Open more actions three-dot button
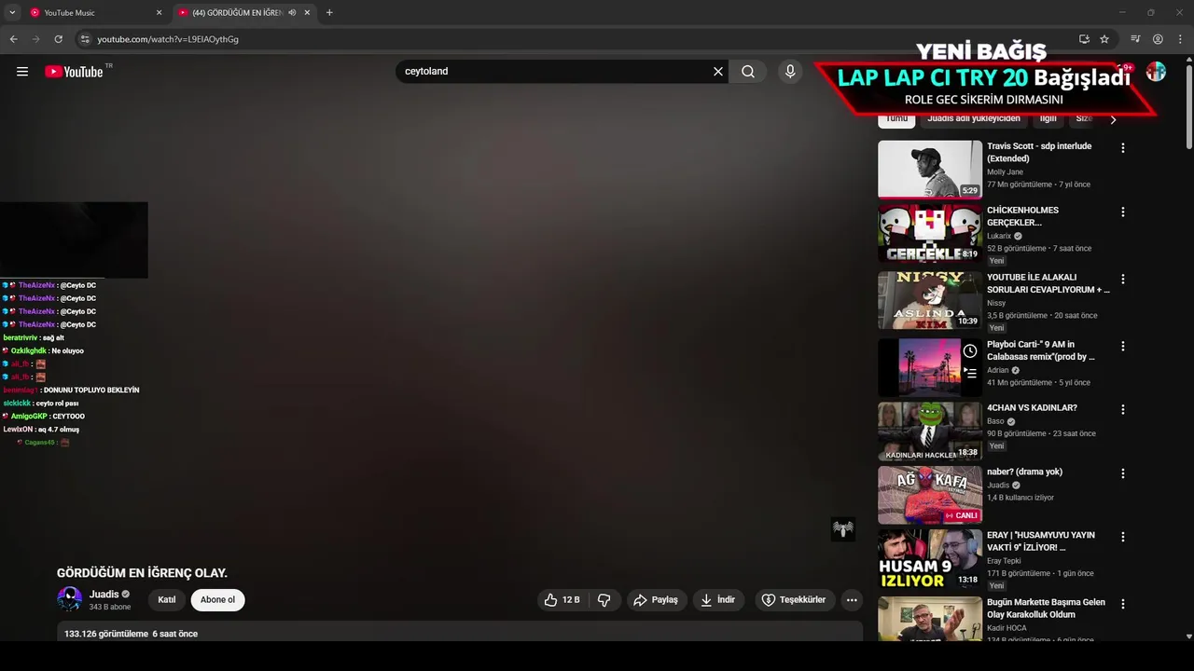Viewport: 1194px width, 671px height. click(852, 600)
